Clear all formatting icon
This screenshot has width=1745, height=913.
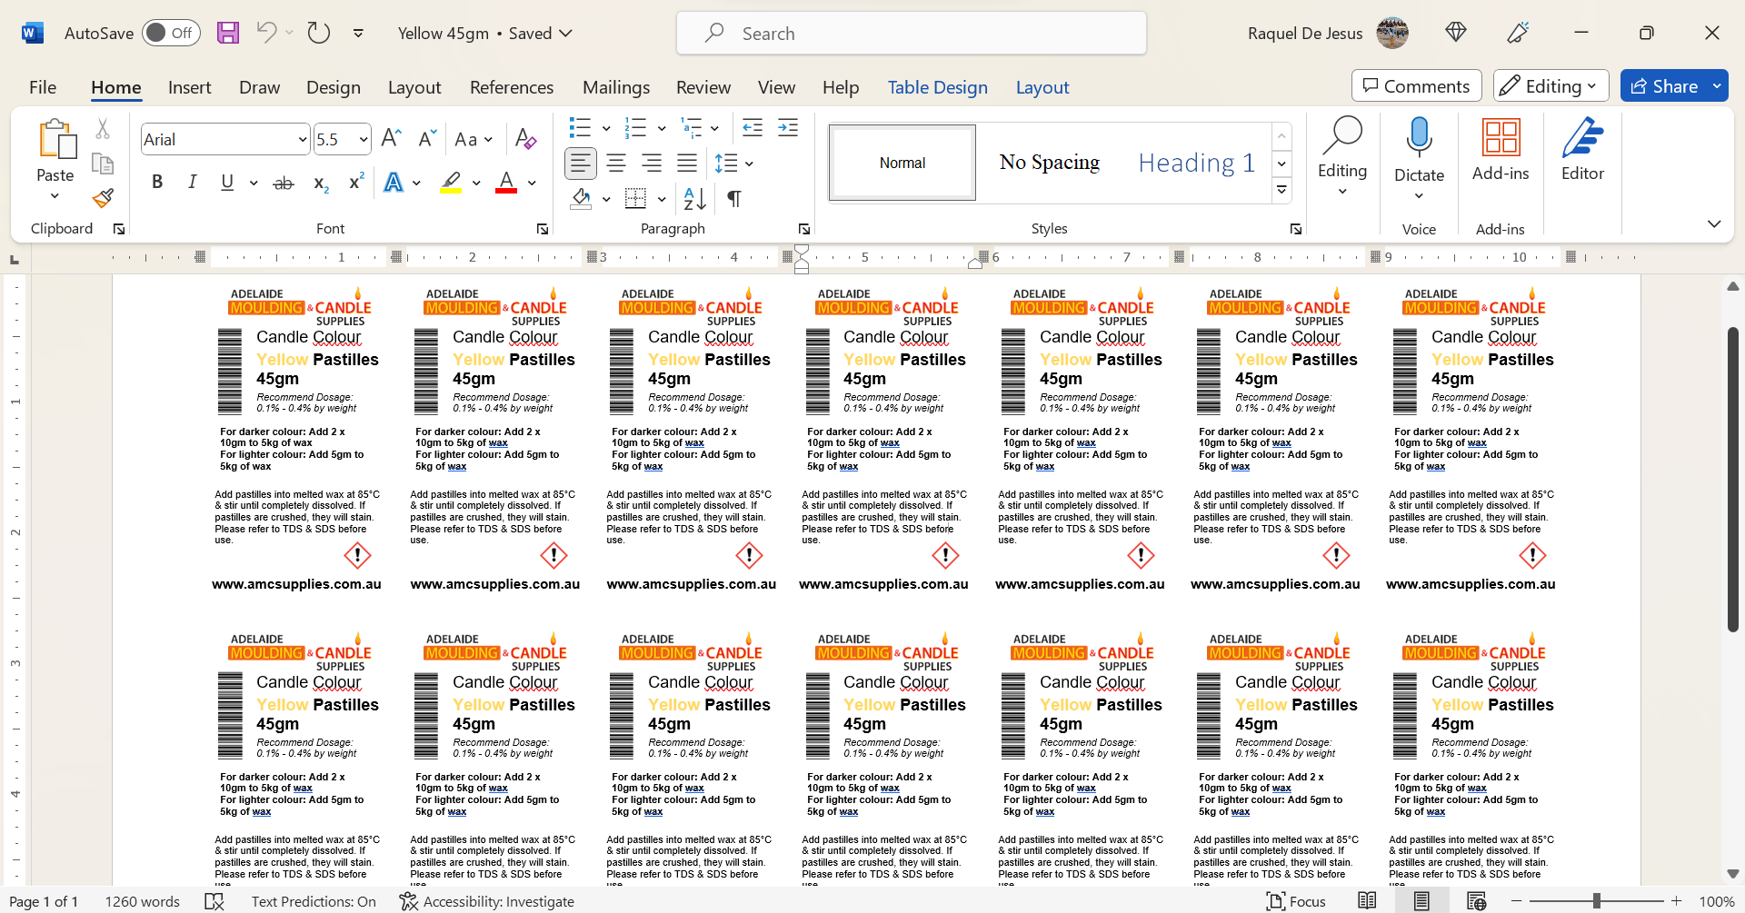coord(525,139)
